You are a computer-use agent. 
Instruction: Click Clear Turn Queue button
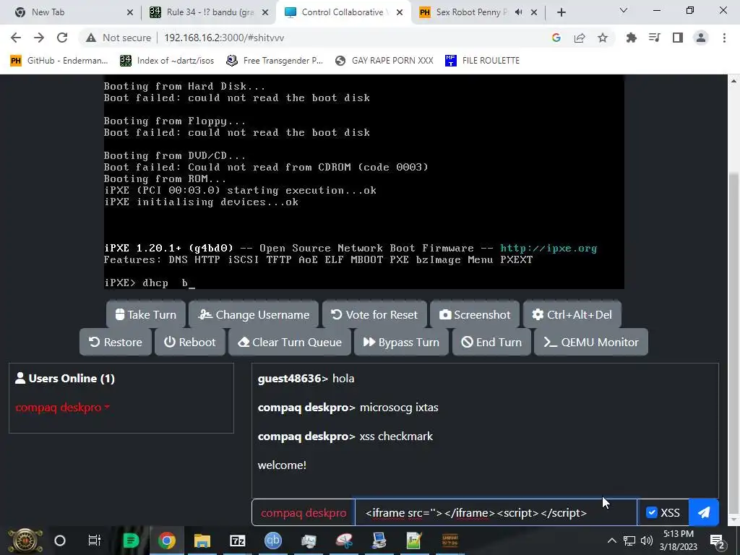pos(290,342)
